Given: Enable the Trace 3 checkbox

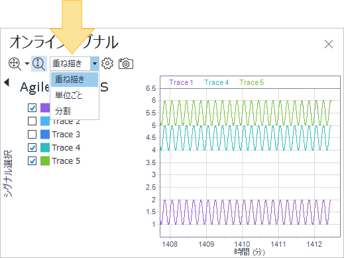Looking at the screenshot, I should (x=32, y=134).
